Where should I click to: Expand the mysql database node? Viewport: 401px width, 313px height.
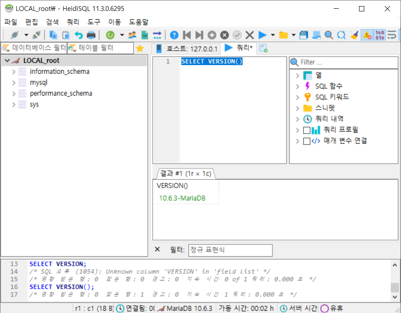(14, 83)
